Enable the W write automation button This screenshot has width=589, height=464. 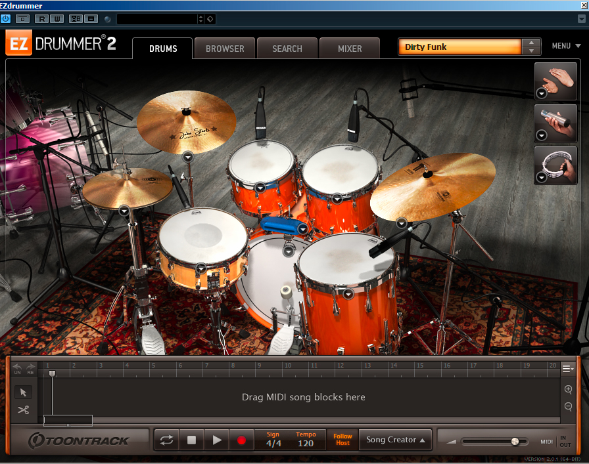57,19
